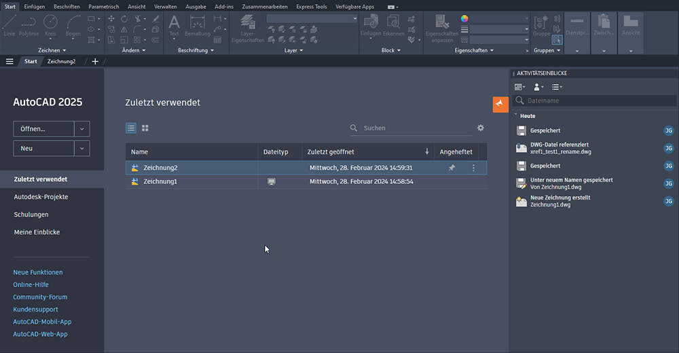679x353 pixels.
Task: Expand the Zeichnen panel
Action: pyautogui.click(x=52, y=50)
